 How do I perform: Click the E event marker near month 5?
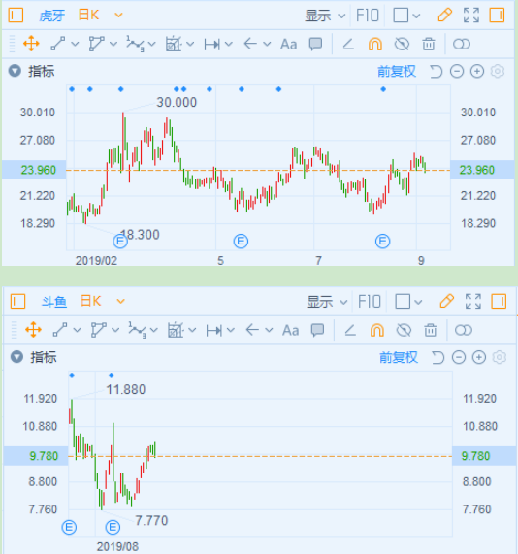pos(241,242)
